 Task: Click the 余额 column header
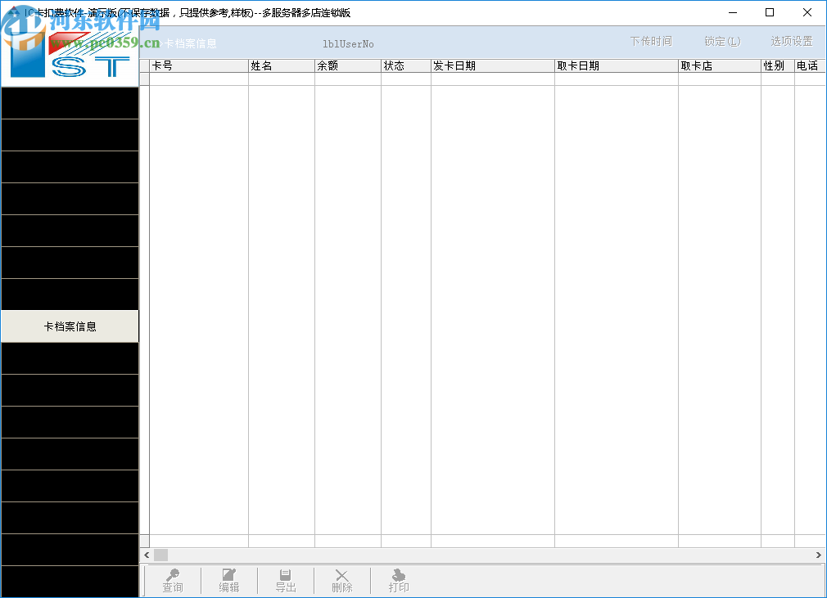[346, 66]
